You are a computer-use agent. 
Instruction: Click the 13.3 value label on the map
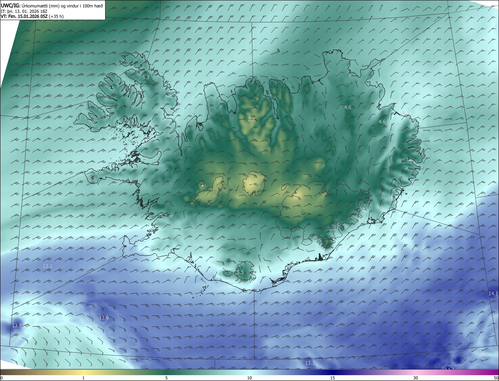[310, 363]
